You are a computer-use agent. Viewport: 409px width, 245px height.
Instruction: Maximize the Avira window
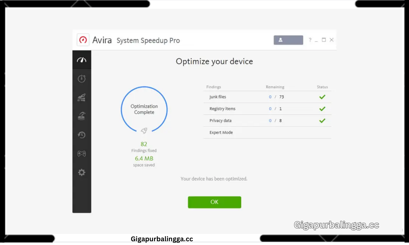[324, 40]
